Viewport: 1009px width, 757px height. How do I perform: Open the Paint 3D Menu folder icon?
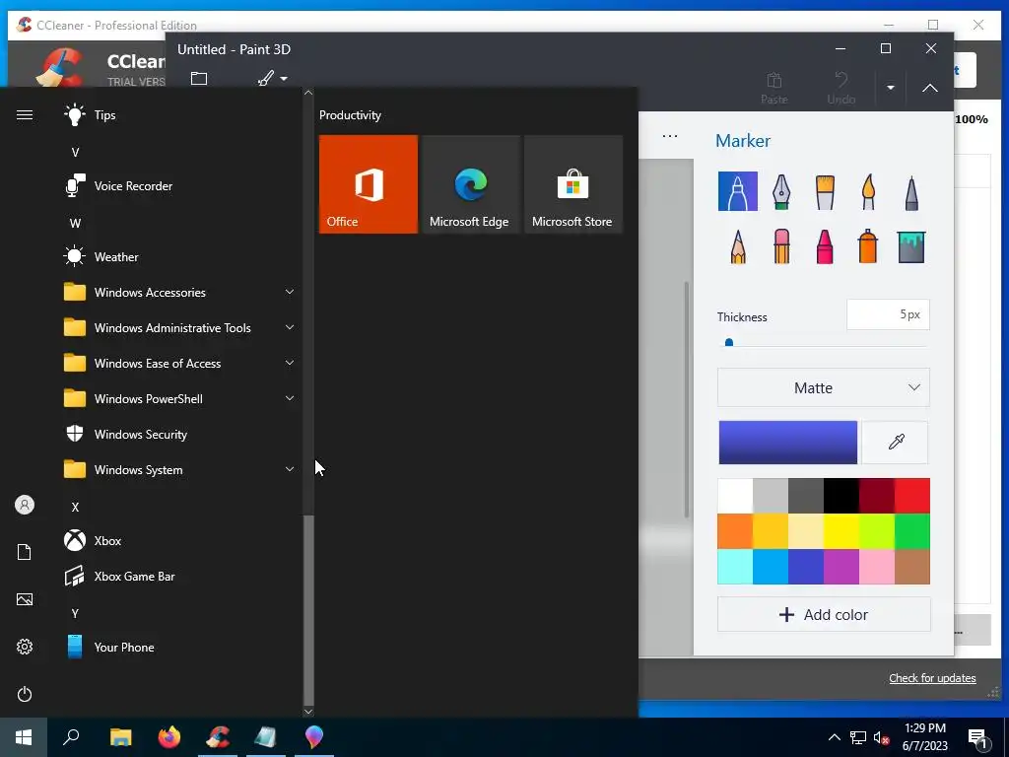pyautogui.click(x=199, y=79)
